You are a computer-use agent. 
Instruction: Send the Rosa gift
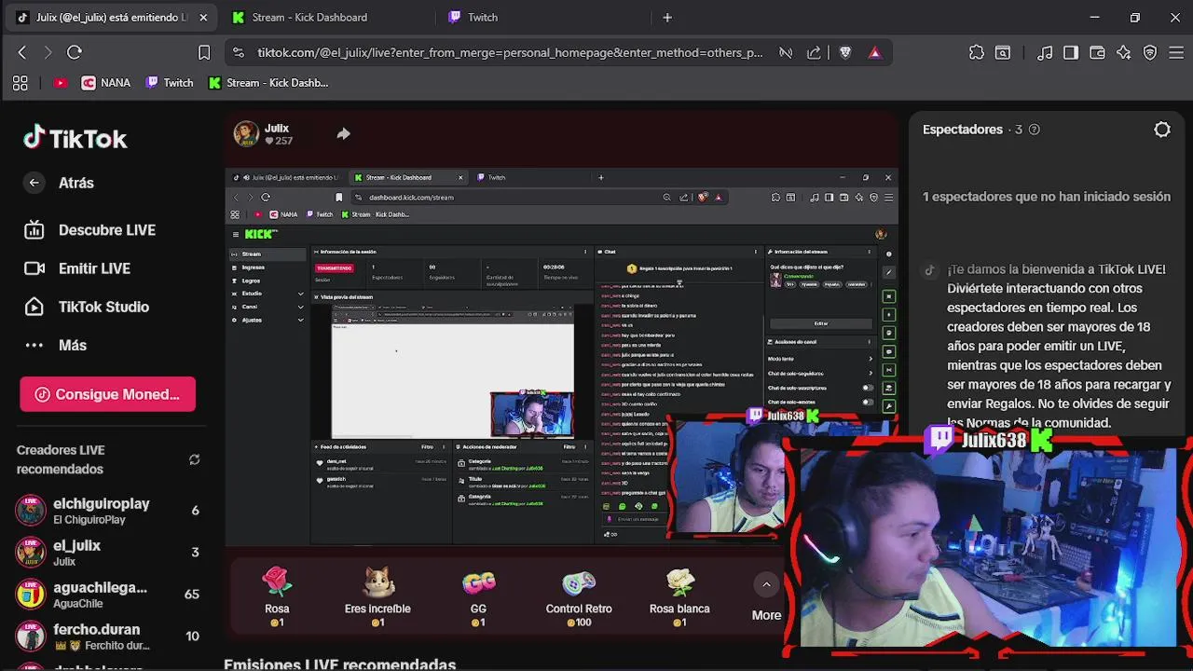click(x=277, y=597)
